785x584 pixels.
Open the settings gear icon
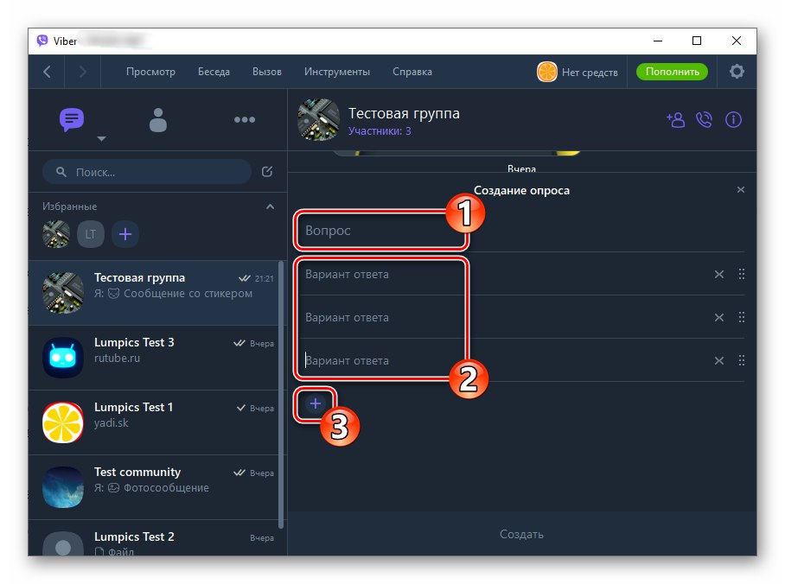pyautogui.click(x=737, y=72)
